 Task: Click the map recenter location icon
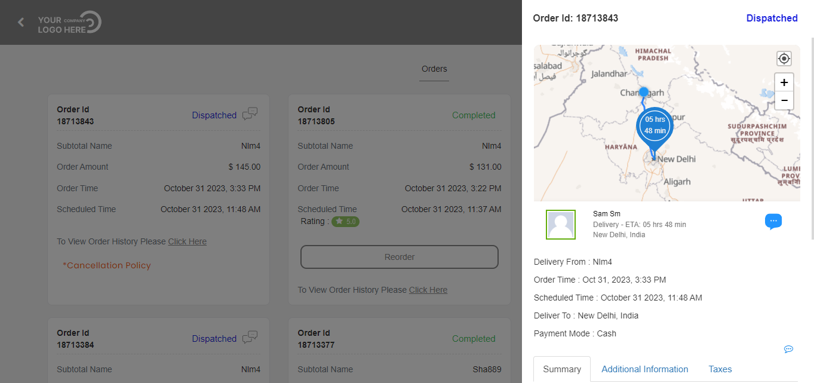[x=784, y=59]
